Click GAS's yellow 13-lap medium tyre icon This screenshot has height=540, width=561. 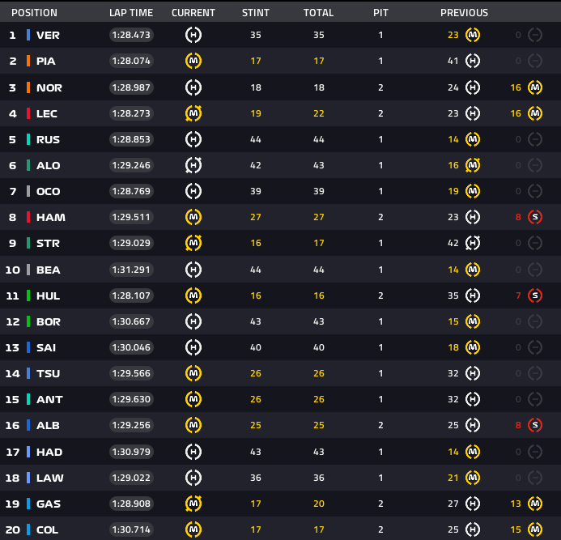[x=534, y=504]
